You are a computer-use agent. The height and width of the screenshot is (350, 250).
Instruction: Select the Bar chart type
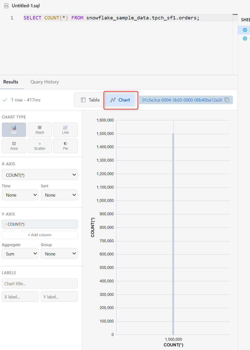pos(14,130)
